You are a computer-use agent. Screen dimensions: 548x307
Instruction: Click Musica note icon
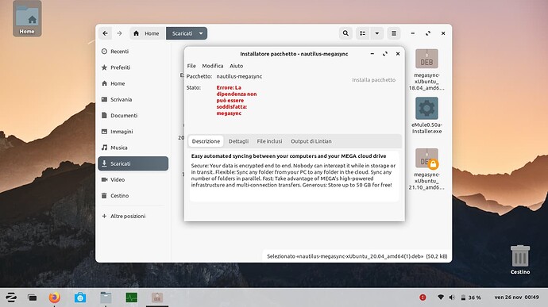[x=104, y=148]
